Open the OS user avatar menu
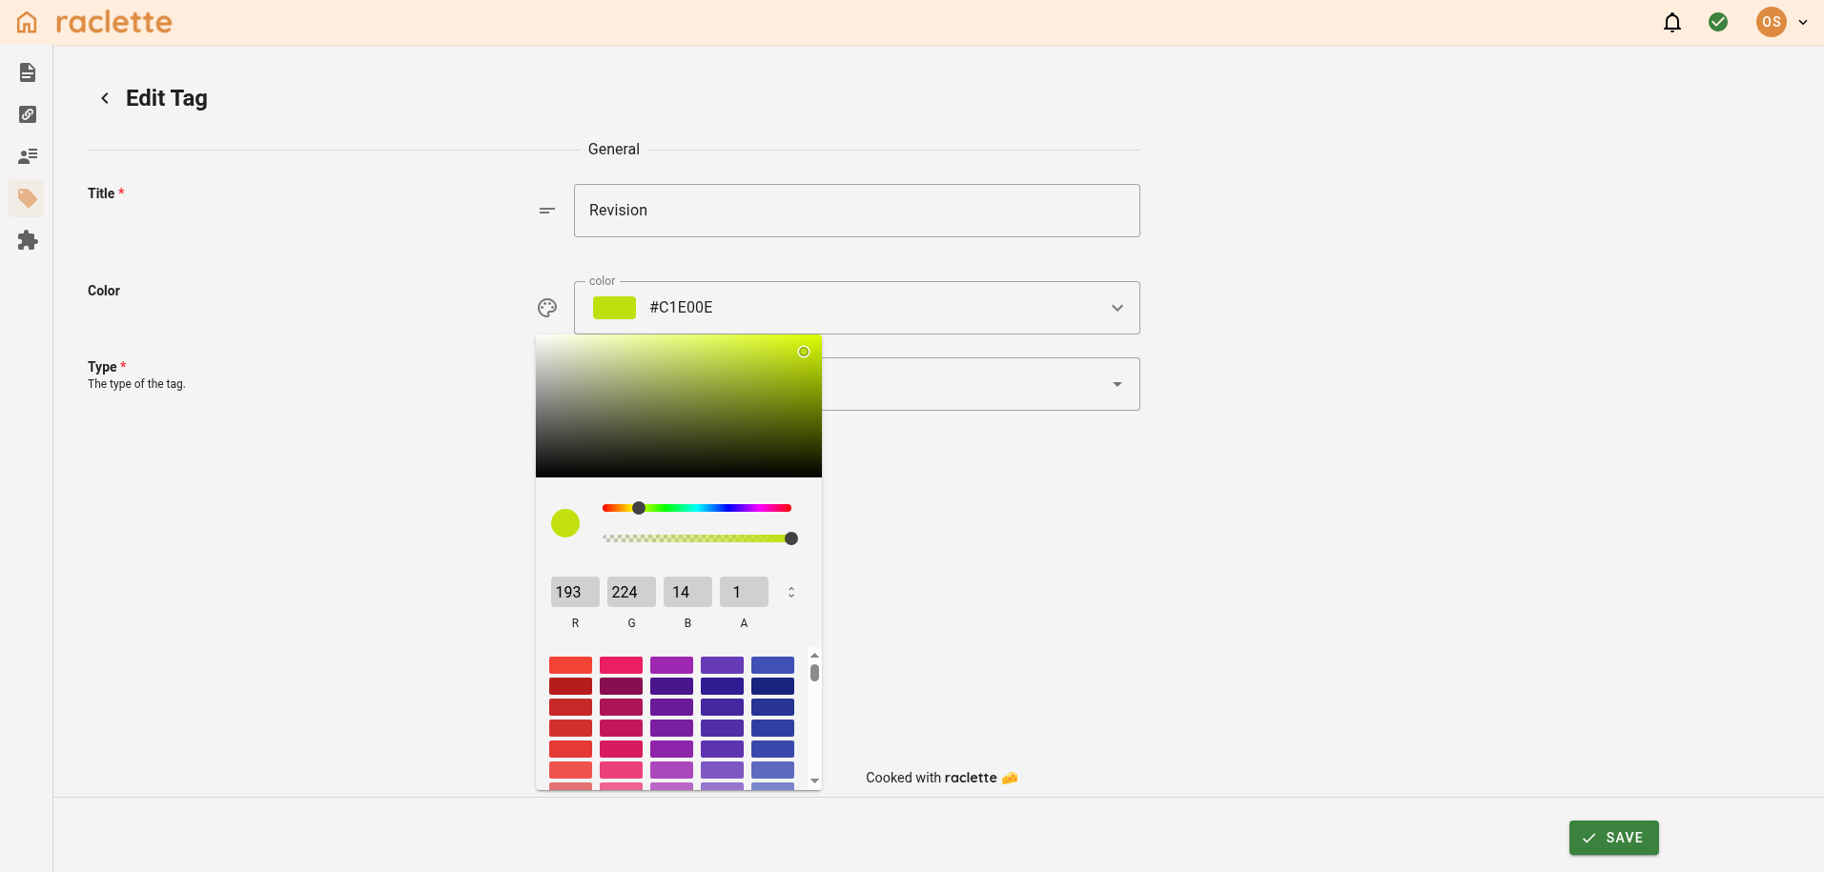Image resolution: width=1824 pixels, height=872 pixels. pyautogui.click(x=1771, y=22)
